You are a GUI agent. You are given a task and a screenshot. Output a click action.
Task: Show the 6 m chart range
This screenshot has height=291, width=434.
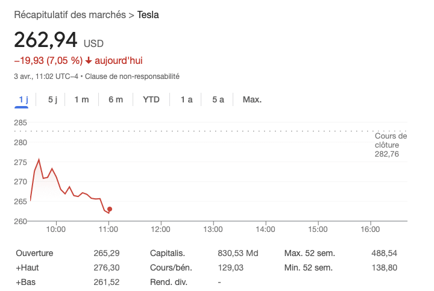(116, 99)
